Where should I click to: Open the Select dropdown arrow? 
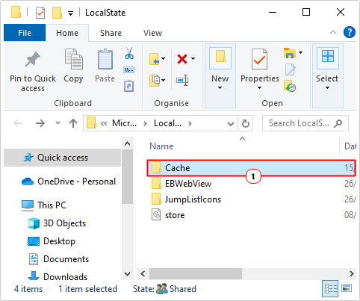(x=327, y=87)
